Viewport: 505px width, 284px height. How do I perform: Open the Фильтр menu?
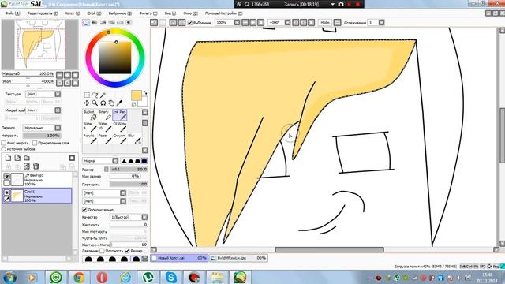click(x=148, y=13)
